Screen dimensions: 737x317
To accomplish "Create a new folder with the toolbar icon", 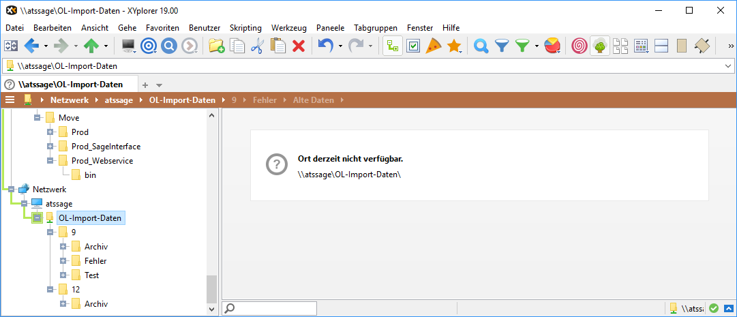I will coord(216,46).
